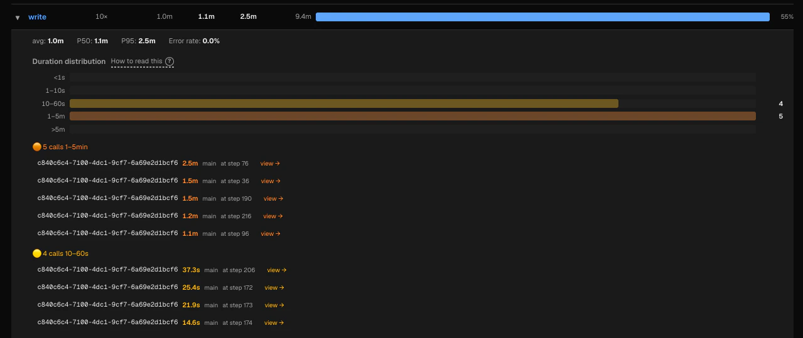Click the >5m distribution row label
This screenshot has width=803, height=338.
pyautogui.click(x=58, y=130)
